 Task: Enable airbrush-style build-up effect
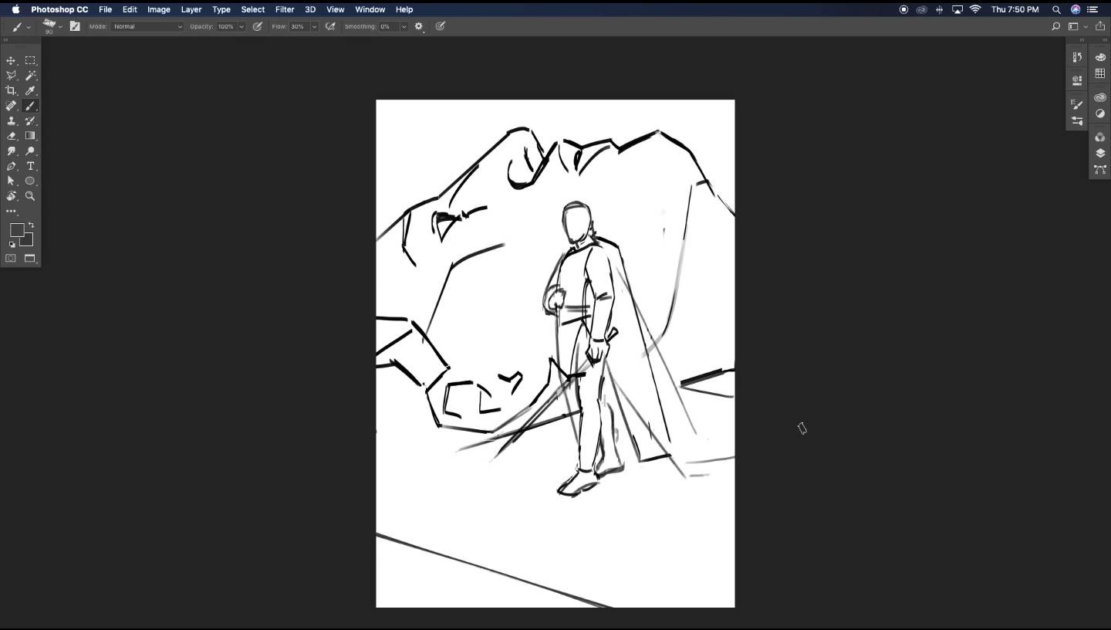330,26
